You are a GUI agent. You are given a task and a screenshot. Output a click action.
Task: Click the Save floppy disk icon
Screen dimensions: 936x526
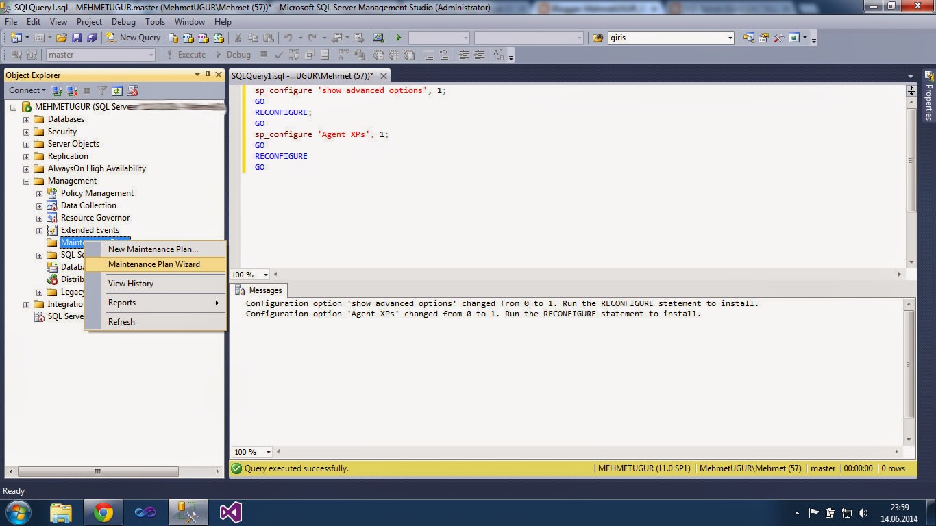(x=77, y=38)
